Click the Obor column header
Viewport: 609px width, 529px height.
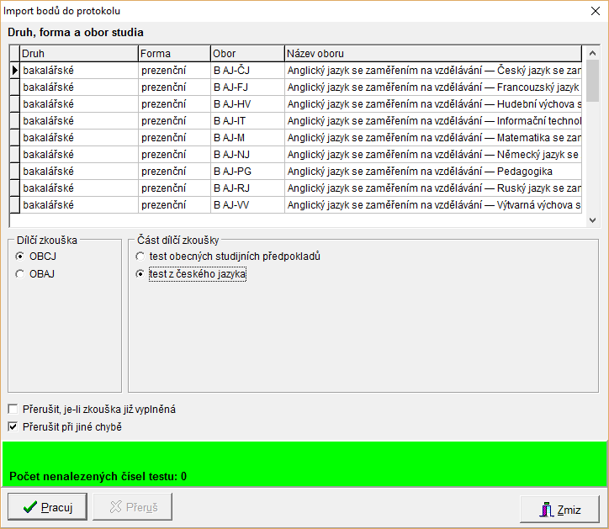246,54
